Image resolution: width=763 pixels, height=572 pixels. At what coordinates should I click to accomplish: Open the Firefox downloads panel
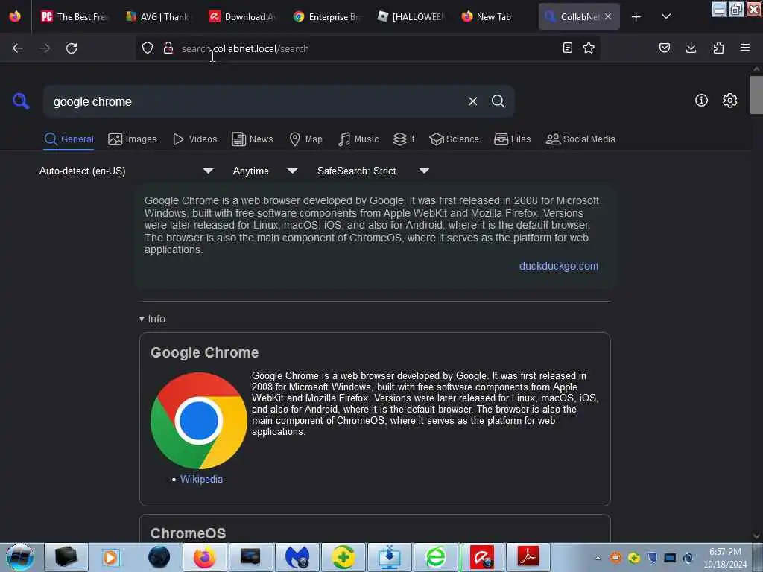691,48
